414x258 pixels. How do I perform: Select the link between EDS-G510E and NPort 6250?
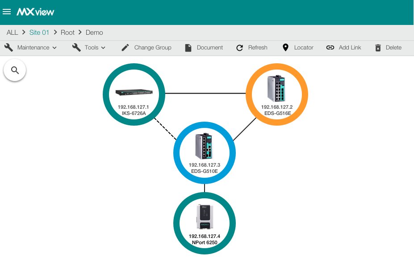(205, 188)
